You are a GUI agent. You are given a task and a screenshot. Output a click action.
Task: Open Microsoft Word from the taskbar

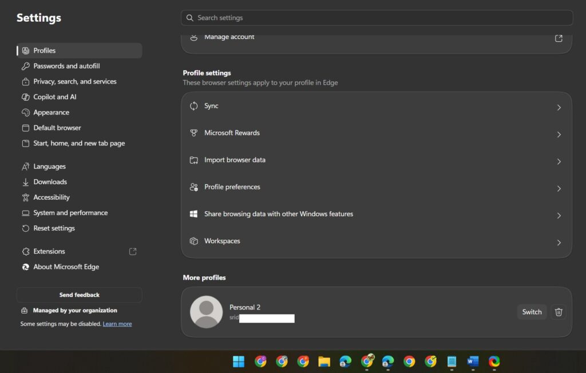pyautogui.click(x=473, y=362)
